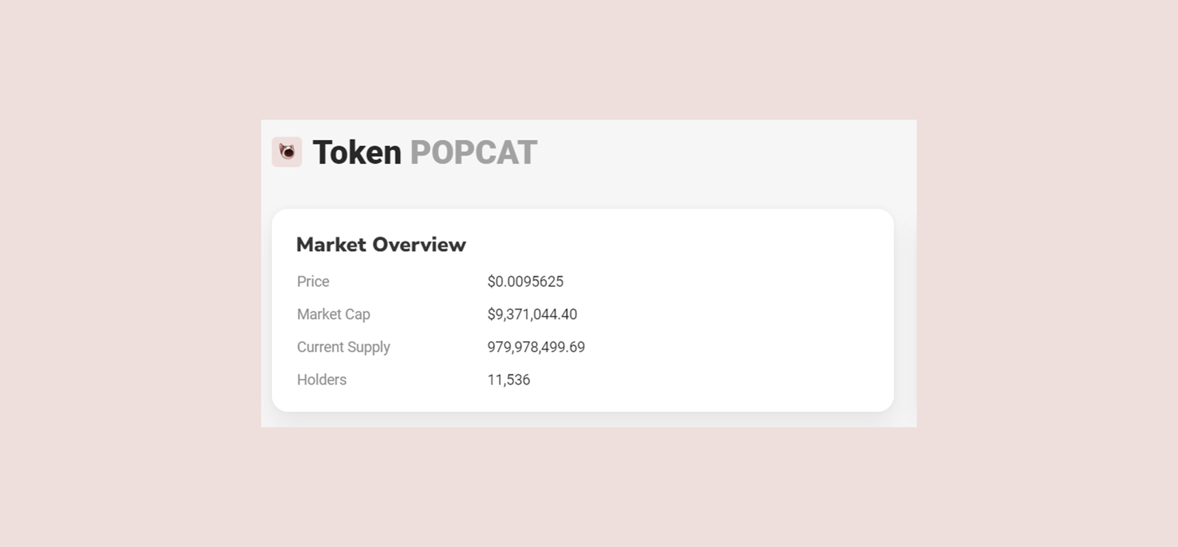This screenshot has width=1178, height=547.
Task: Select the 979,978,499.69 supply value
Action: click(x=536, y=347)
